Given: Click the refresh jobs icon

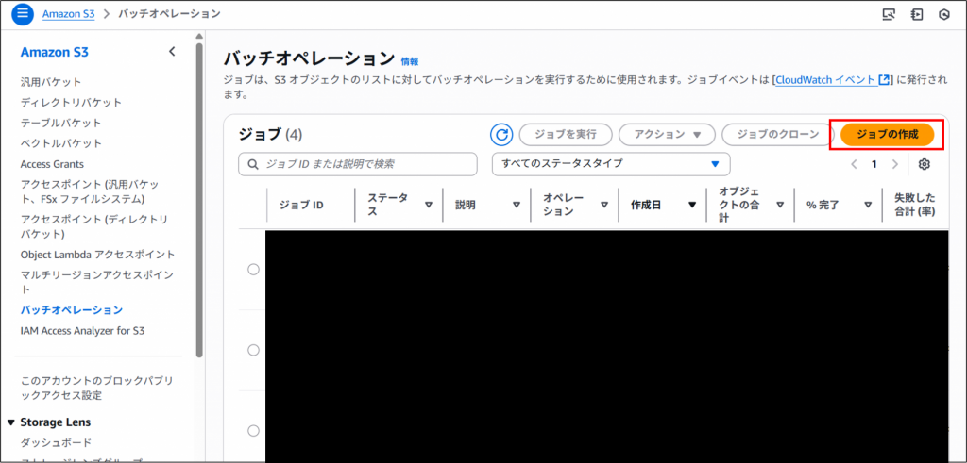Looking at the screenshot, I should 502,135.
